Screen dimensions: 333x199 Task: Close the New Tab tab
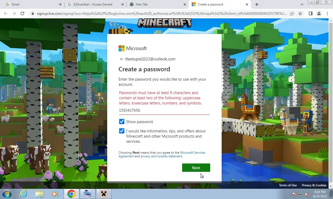185,4
